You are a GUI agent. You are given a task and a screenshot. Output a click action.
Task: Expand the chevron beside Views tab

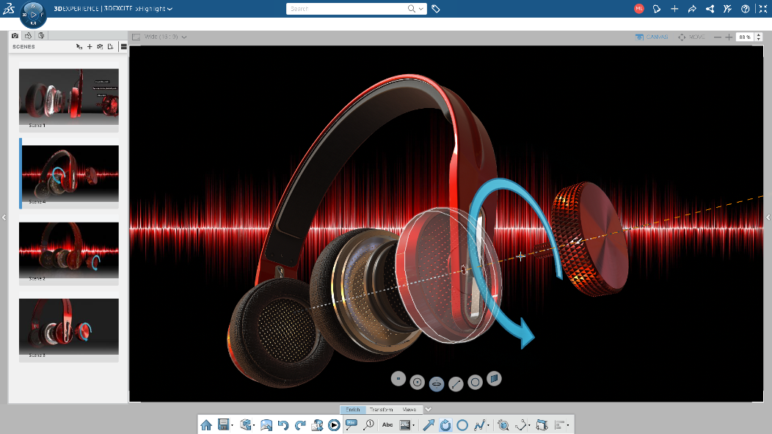pyautogui.click(x=429, y=409)
